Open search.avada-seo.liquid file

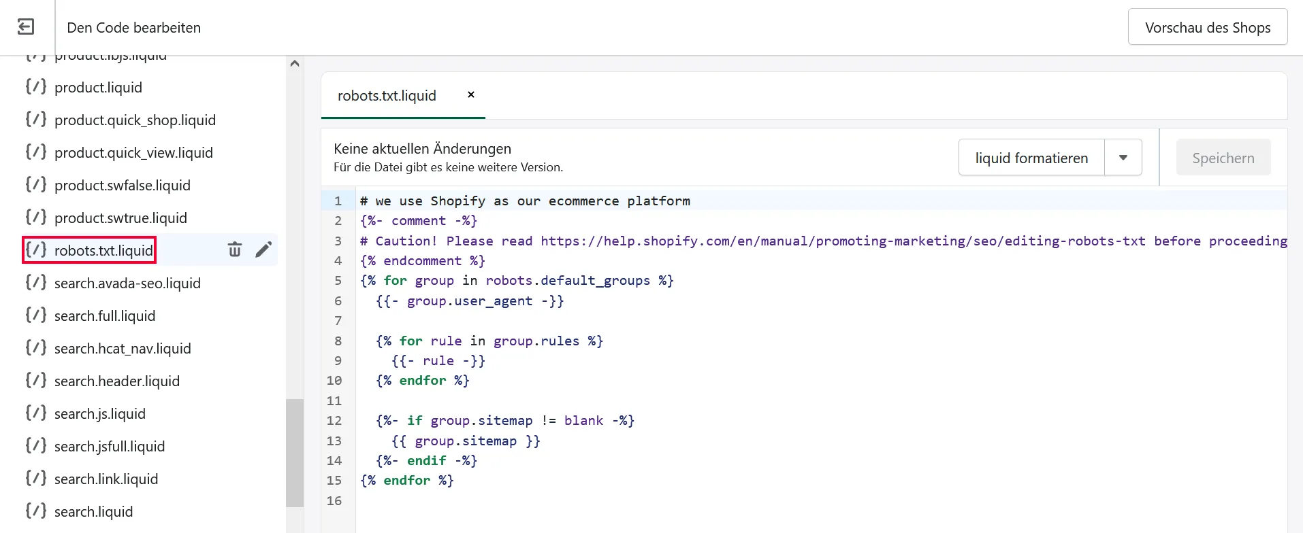[x=127, y=283]
